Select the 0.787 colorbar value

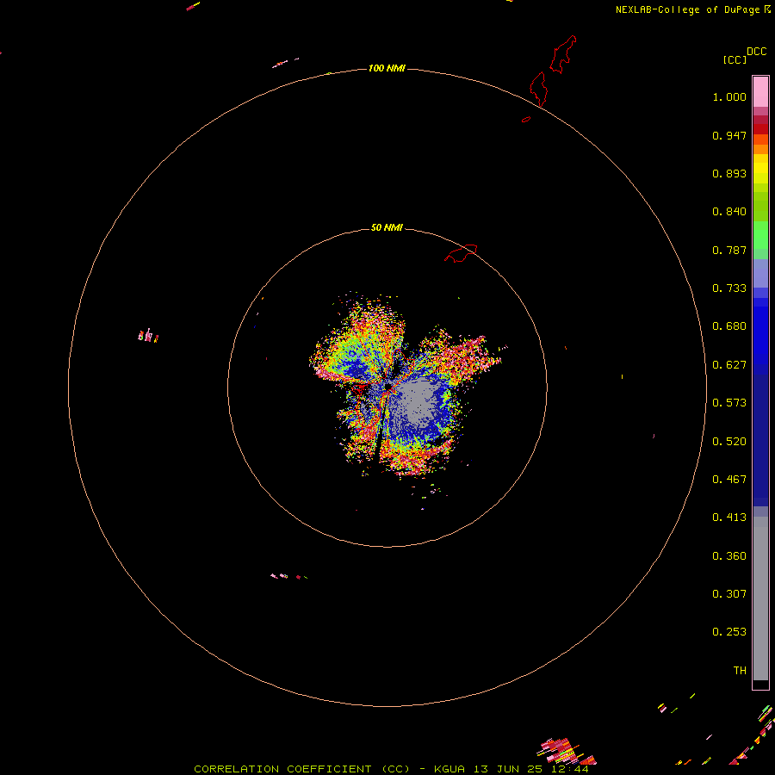(729, 250)
